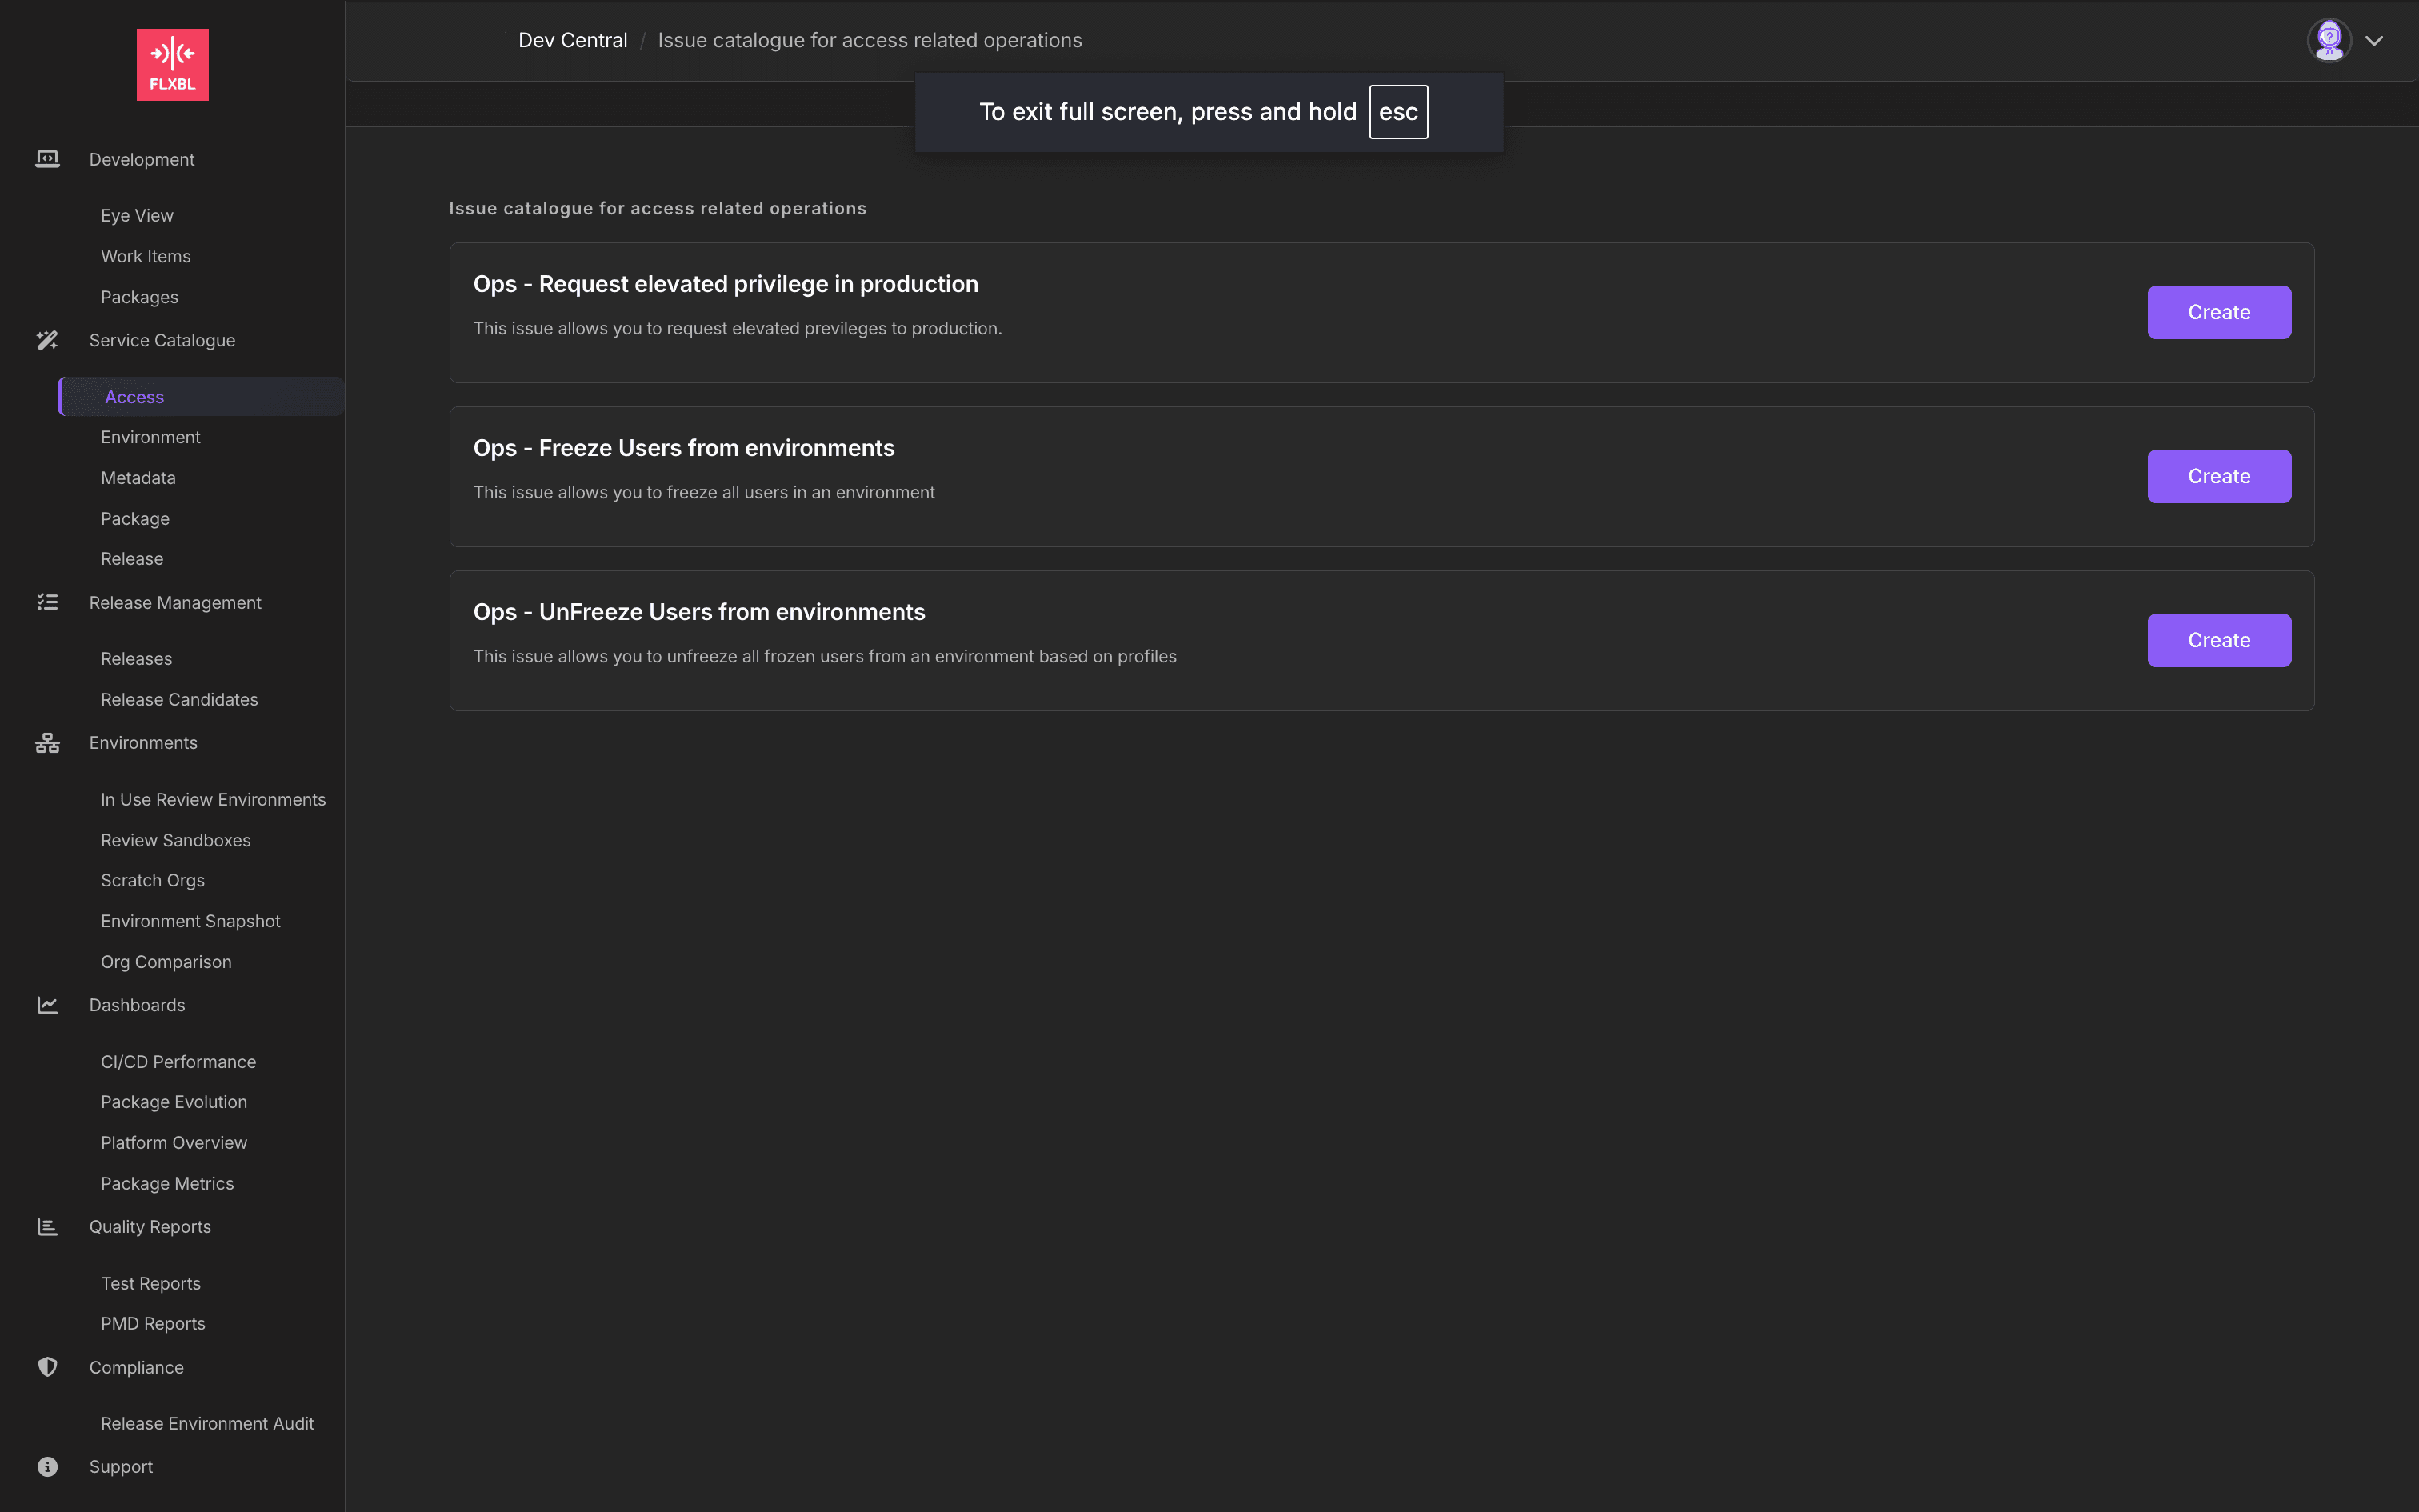Create Freeze Users from environments issue
The image size is (2419, 1512).
click(2219, 476)
